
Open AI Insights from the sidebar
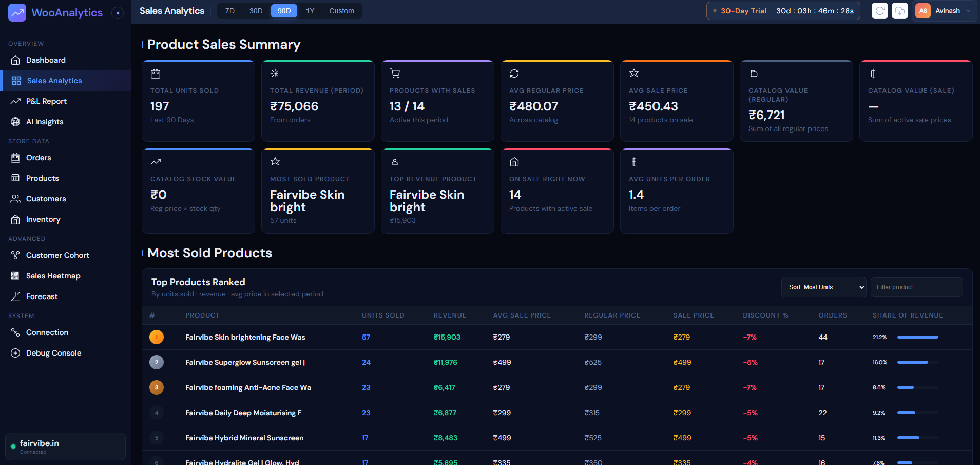point(45,122)
